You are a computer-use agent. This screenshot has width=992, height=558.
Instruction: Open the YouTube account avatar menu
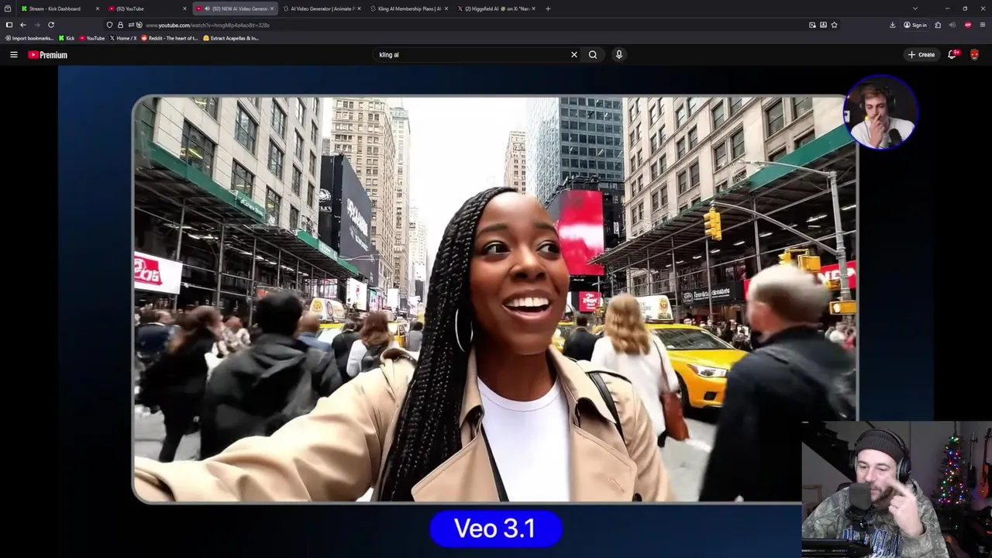pos(974,54)
